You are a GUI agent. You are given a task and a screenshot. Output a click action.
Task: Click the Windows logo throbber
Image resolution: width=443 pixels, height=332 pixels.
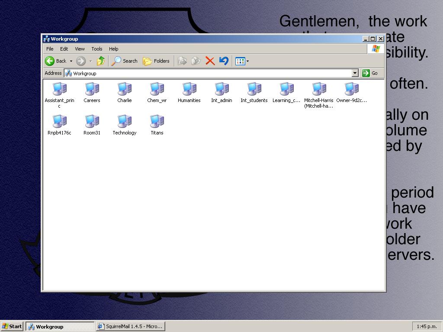pos(376,49)
